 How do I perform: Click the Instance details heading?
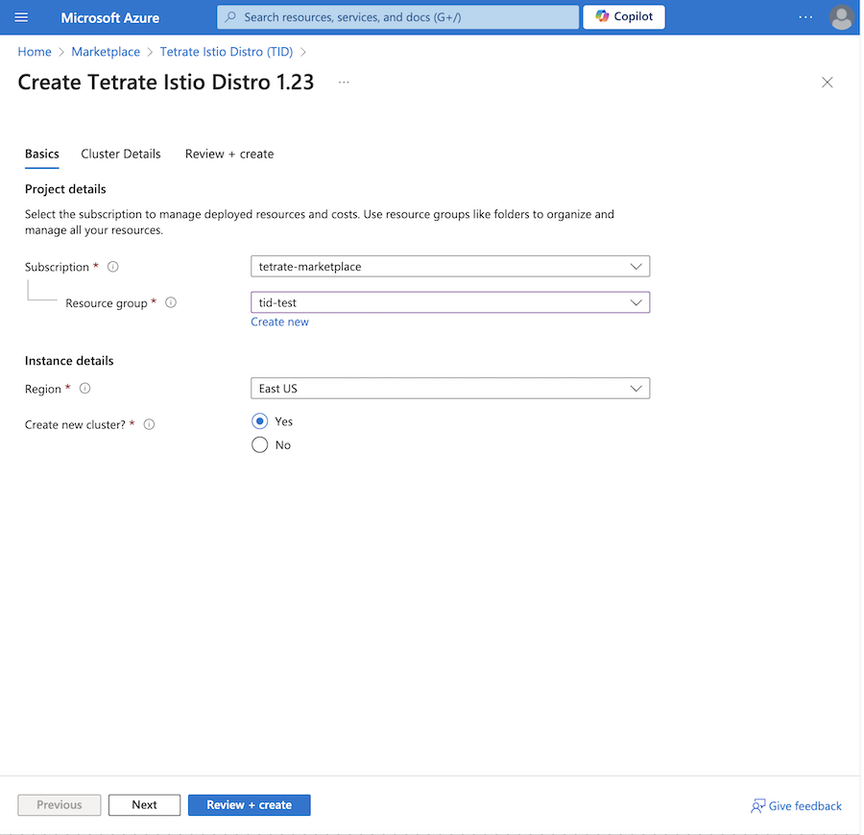[69, 361]
